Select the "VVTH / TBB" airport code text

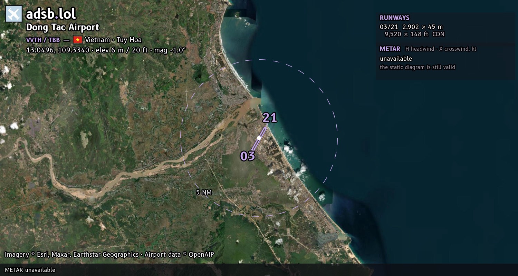point(43,40)
